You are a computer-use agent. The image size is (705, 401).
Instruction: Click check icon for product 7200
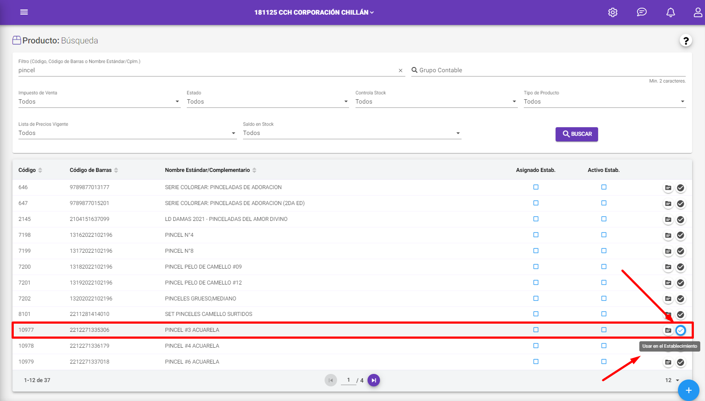[x=681, y=267]
